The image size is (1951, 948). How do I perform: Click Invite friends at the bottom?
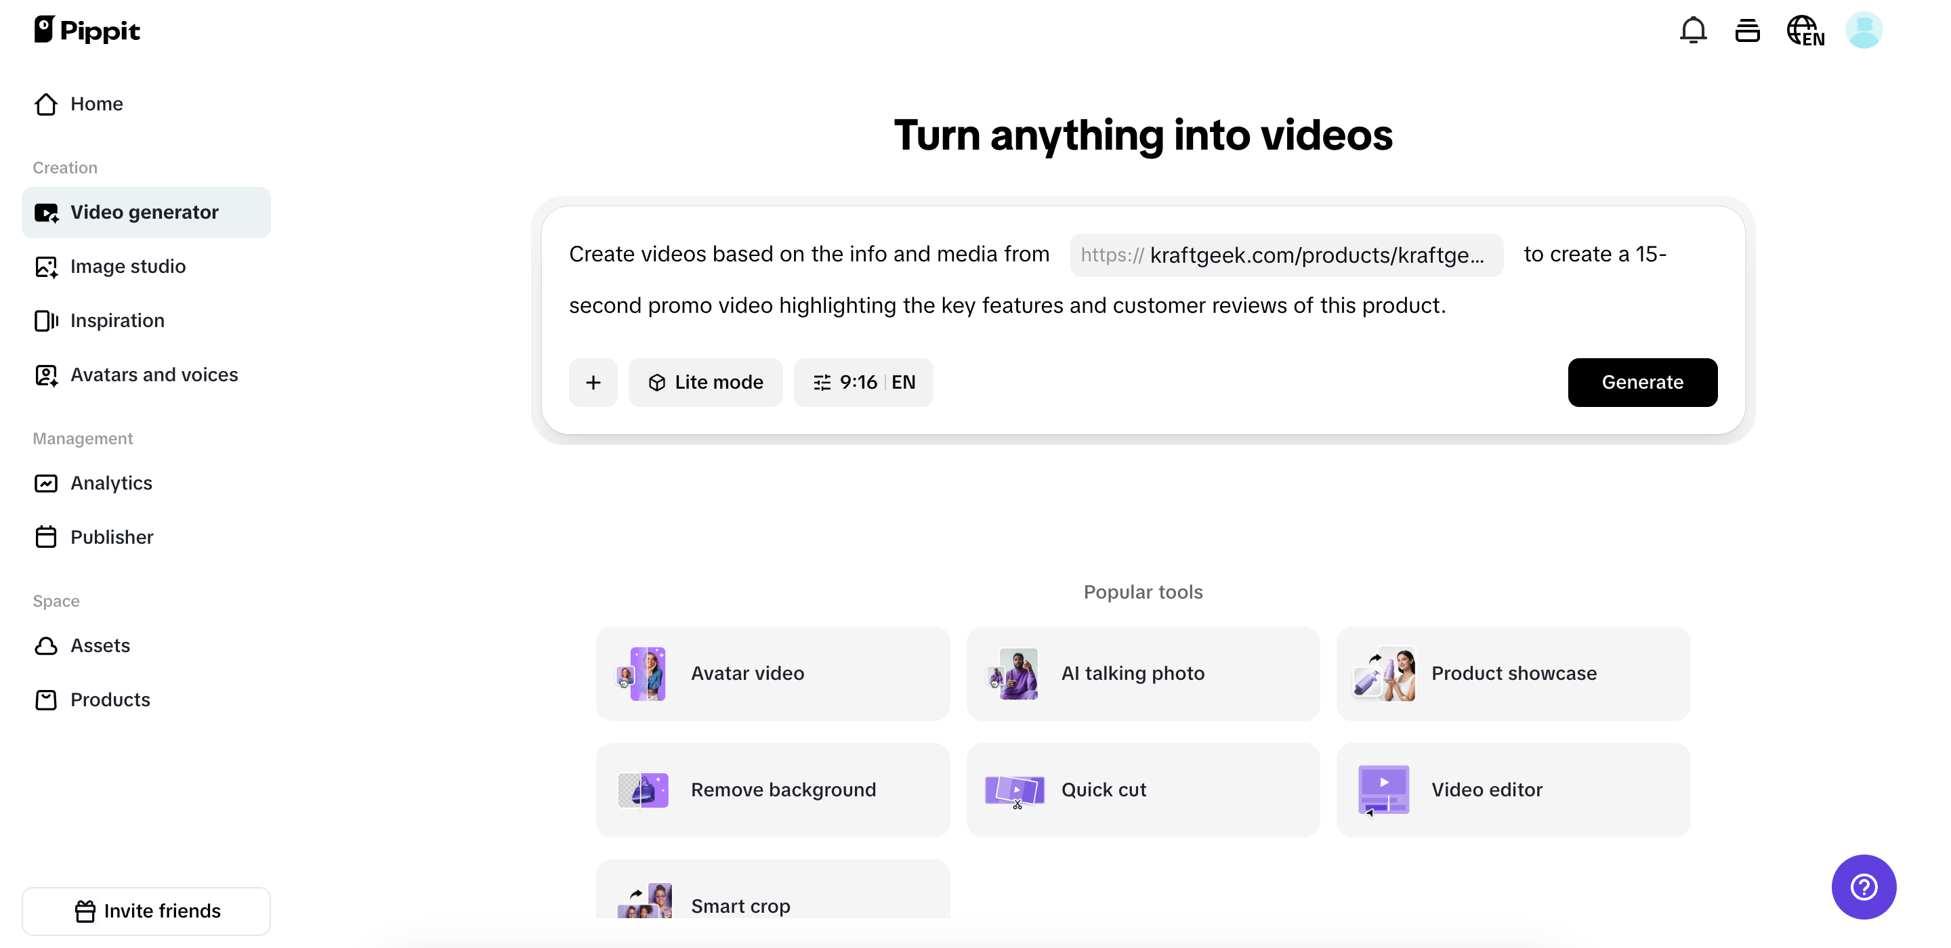click(x=146, y=910)
